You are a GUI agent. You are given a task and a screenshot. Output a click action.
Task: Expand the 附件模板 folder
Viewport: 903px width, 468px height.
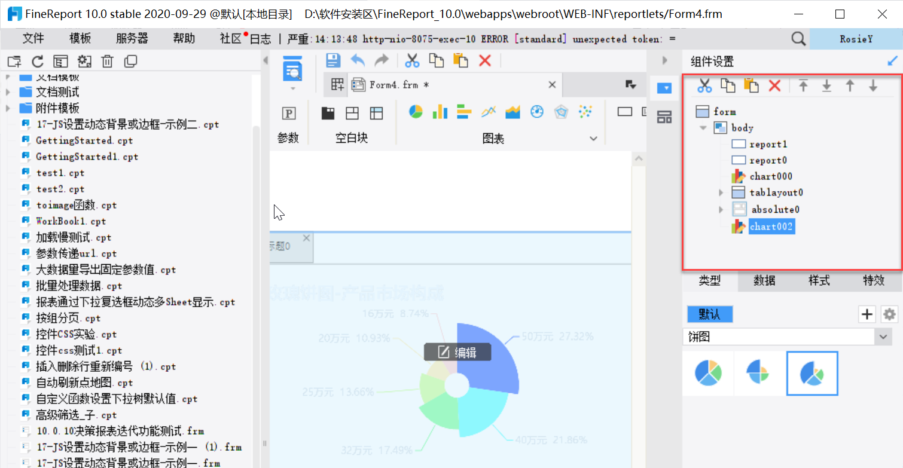[8, 108]
